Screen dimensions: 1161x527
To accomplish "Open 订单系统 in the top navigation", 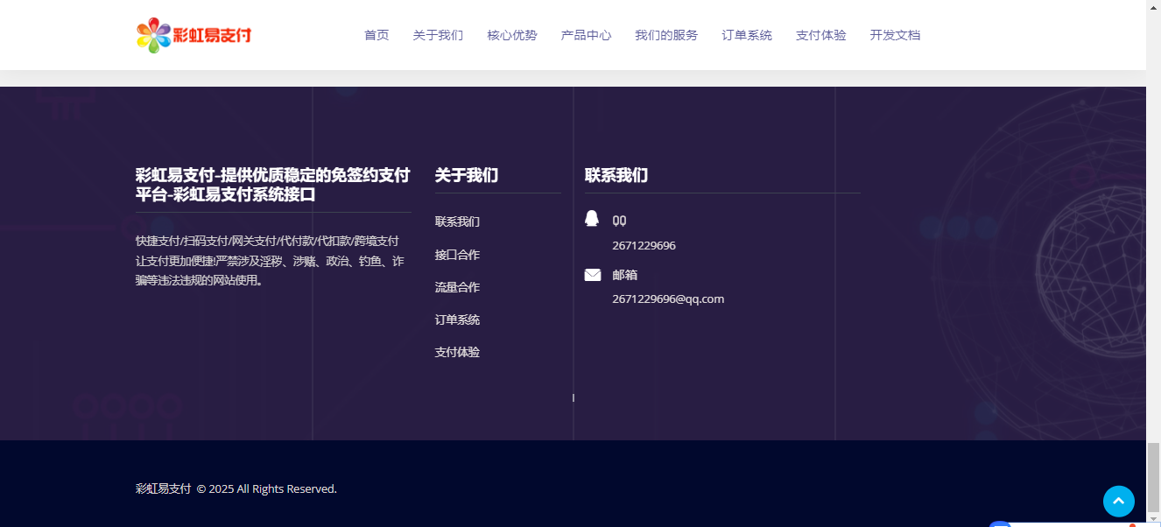I will (747, 35).
